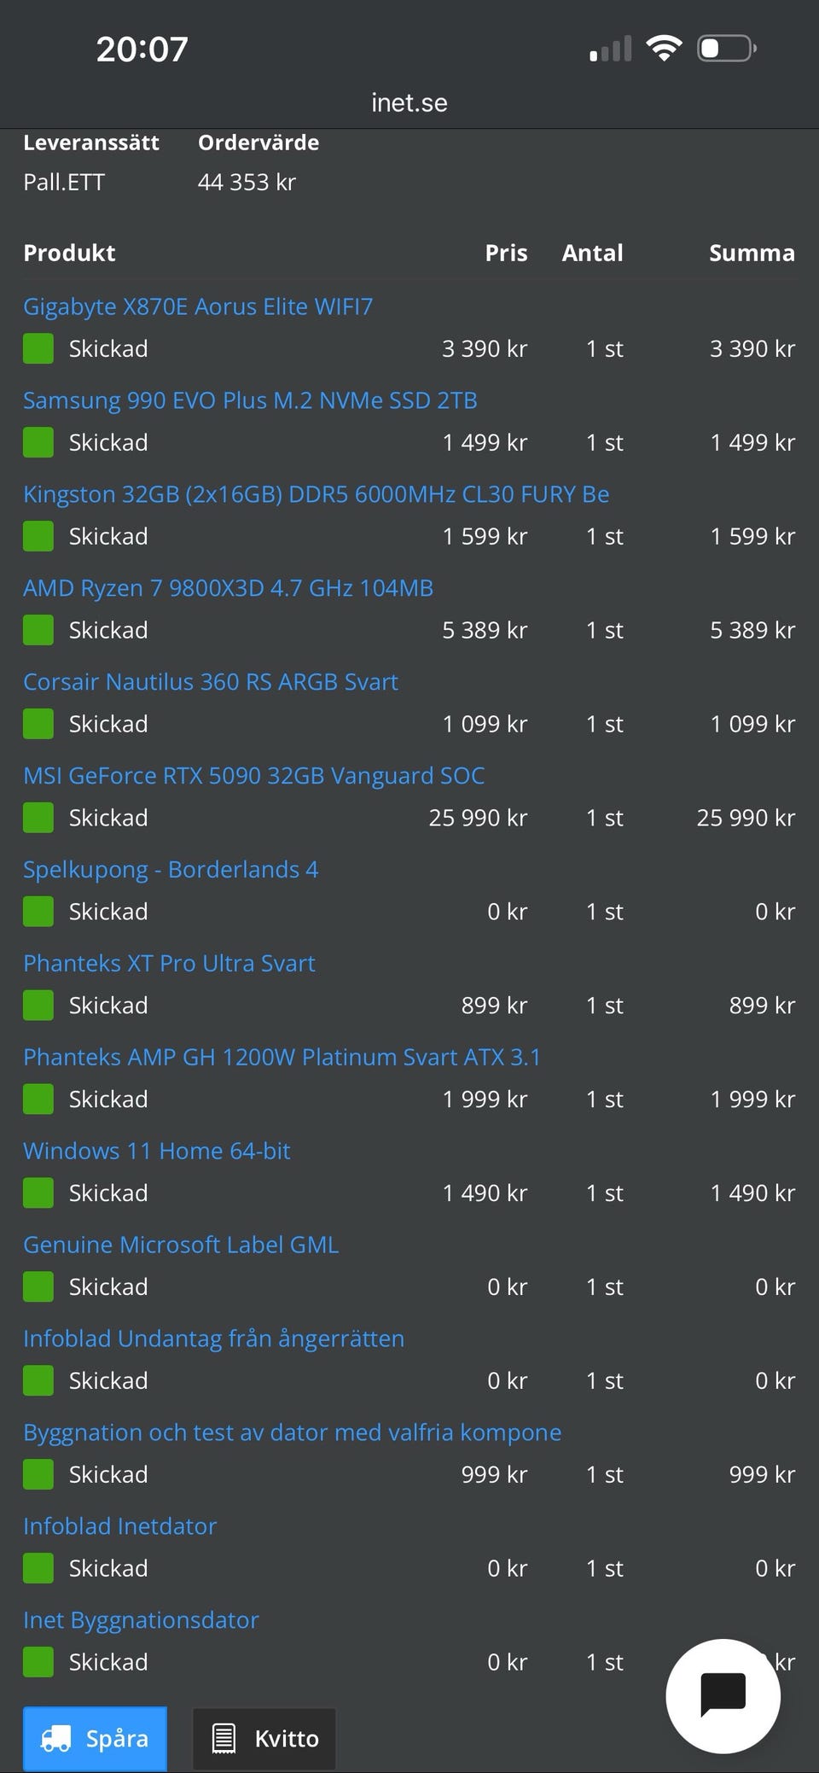819x1773 pixels.
Task: Open AMD Ryzen 7 9800X3D link
Action: click(228, 588)
